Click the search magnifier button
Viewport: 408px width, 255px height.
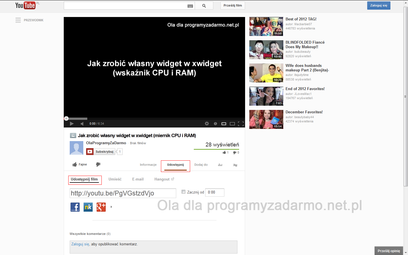point(204,6)
